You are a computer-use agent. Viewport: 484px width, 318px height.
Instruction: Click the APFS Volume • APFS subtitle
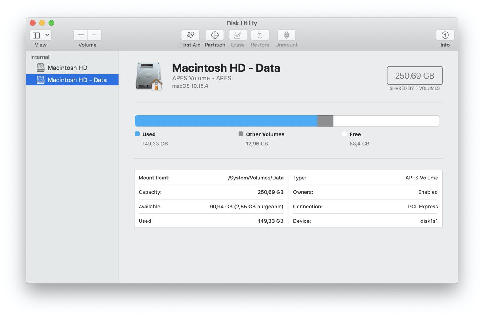[x=202, y=78]
